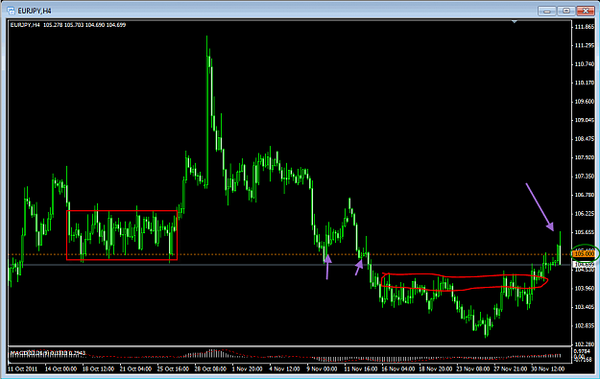Click the '27 Nov 21:00' time axis label
The image size is (600, 379).
click(x=511, y=369)
